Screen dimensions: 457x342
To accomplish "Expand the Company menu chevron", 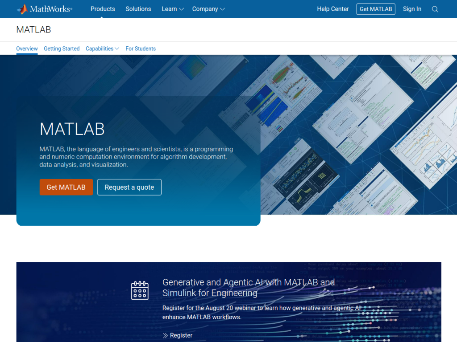I will pyautogui.click(x=222, y=9).
